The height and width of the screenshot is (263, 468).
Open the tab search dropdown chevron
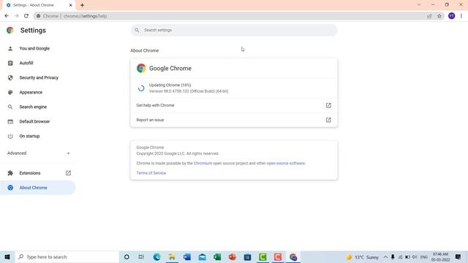(x=419, y=5)
